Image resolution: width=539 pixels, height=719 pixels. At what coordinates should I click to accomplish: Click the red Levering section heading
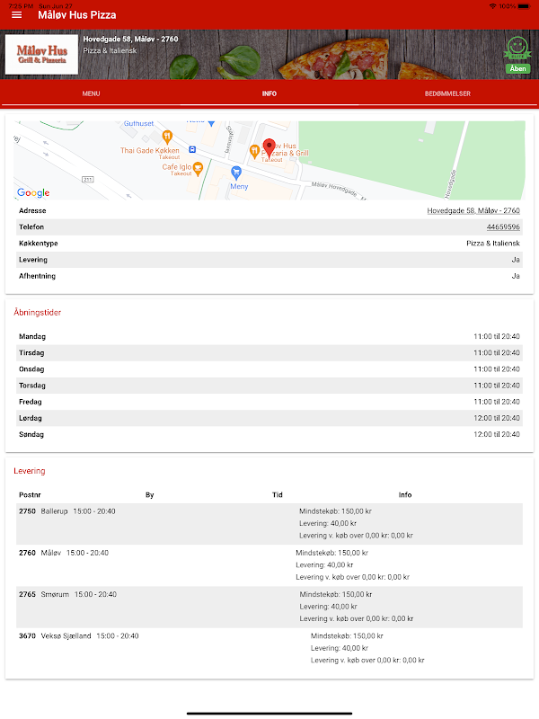pos(30,471)
